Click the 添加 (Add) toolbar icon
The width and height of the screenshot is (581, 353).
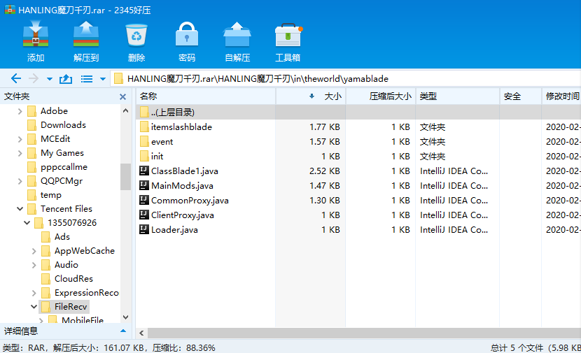tap(36, 34)
